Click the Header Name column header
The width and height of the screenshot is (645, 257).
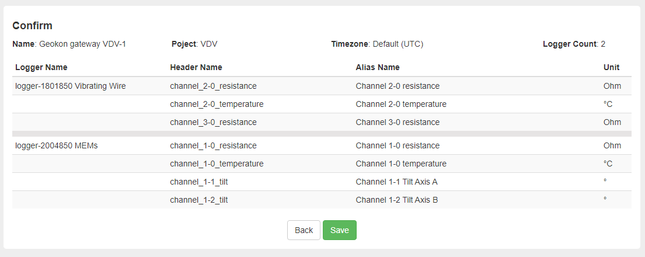(x=196, y=67)
